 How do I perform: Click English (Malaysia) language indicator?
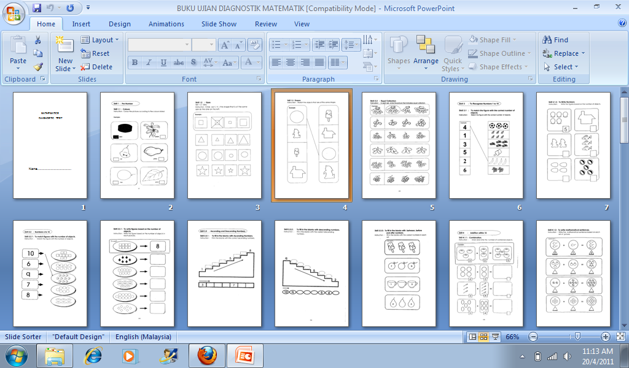[143, 337]
